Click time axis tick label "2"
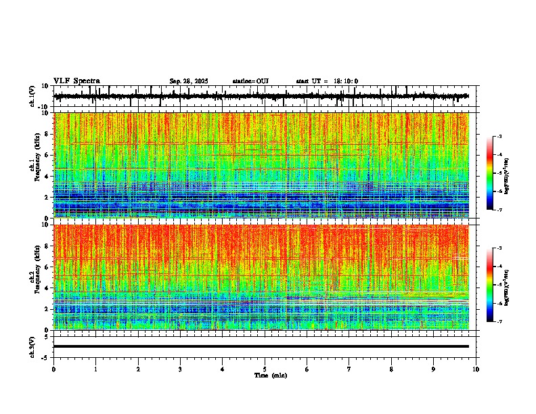Image resolution: width=536 pixels, height=414 pixels. point(138,369)
